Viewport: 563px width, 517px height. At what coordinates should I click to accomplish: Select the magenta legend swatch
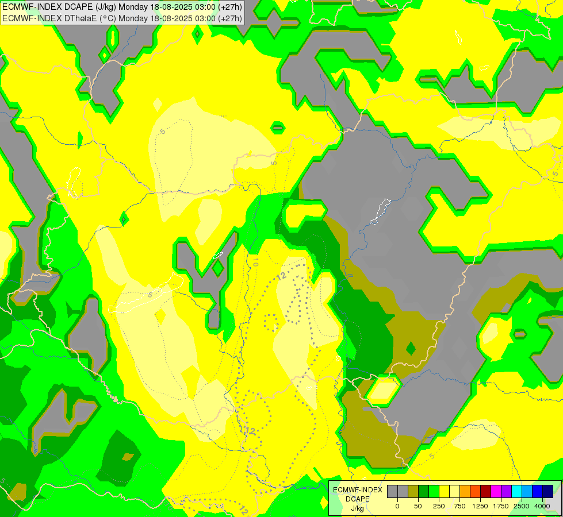(x=496, y=491)
